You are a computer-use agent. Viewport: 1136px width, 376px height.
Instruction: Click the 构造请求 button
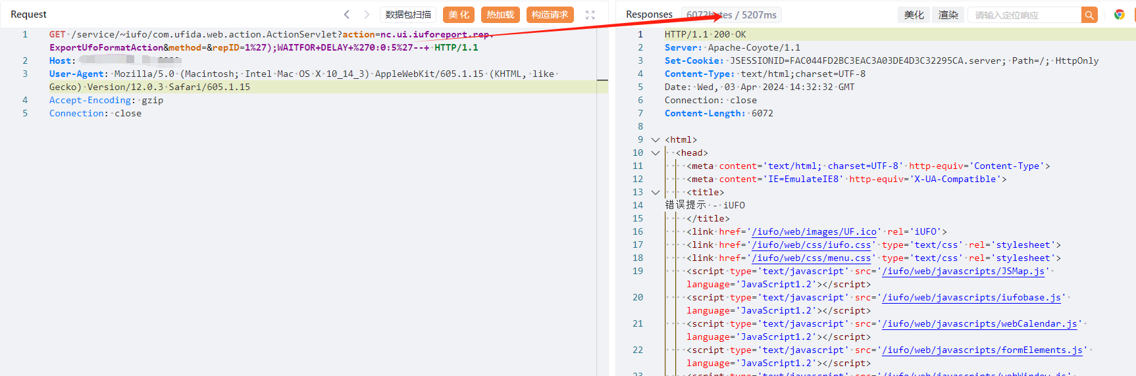click(x=550, y=14)
